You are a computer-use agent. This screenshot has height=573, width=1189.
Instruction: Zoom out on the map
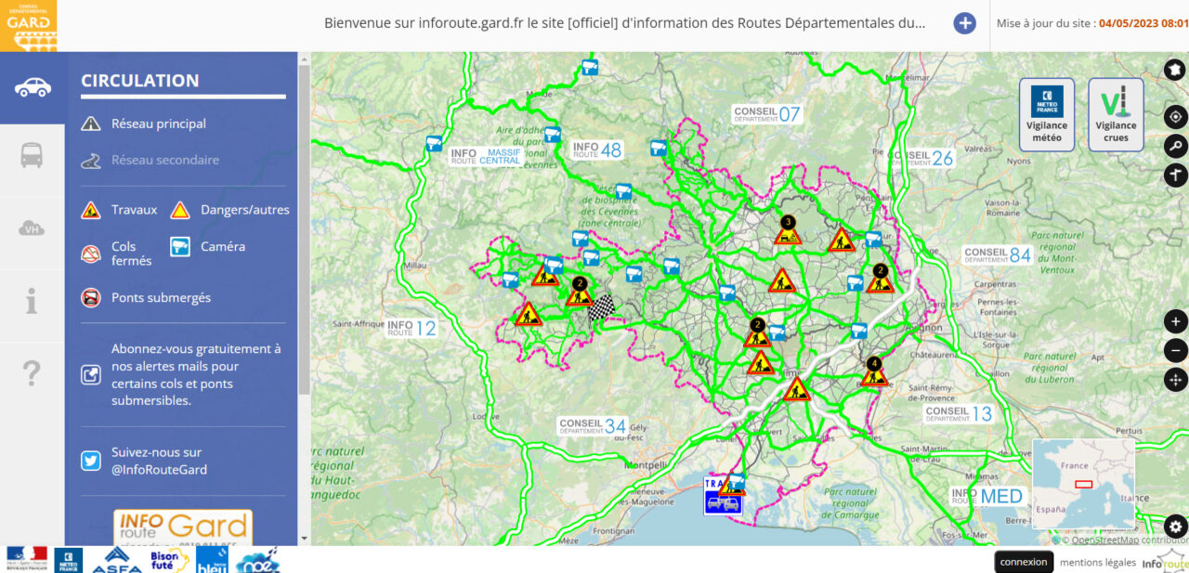click(x=1175, y=351)
